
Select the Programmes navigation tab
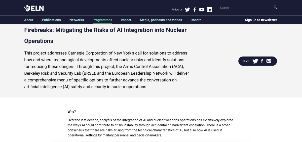102,20
